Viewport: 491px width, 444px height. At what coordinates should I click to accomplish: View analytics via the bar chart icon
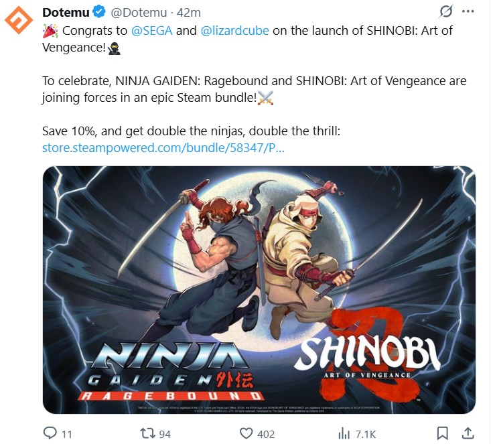click(x=344, y=434)
